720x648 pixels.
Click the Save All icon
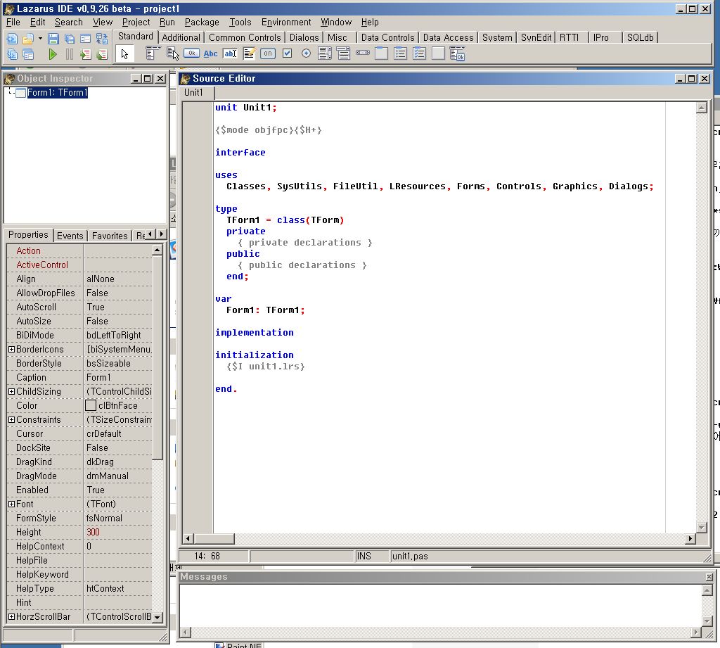pos(70,39)
